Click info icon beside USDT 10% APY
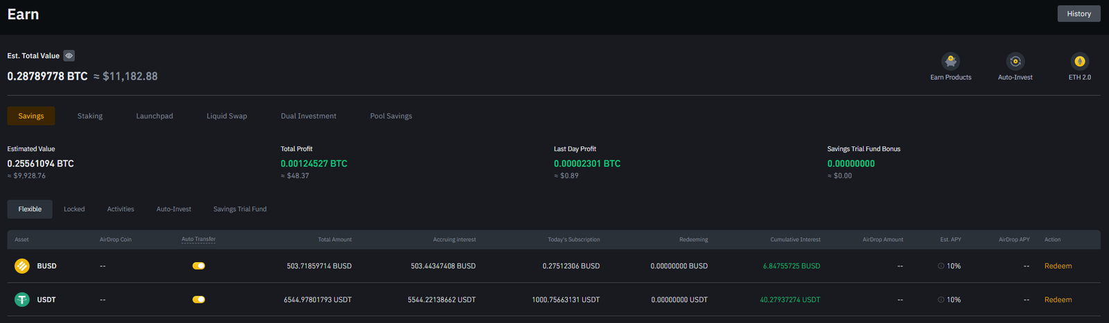This screenshot has height=323, width=1109. (941, 300)
